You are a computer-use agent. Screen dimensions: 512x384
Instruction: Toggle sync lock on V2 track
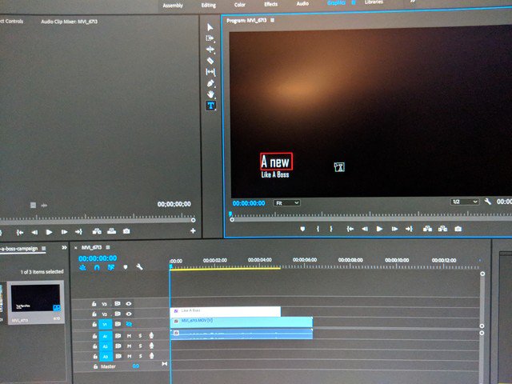pyautogui.click(x=118, y=314)
